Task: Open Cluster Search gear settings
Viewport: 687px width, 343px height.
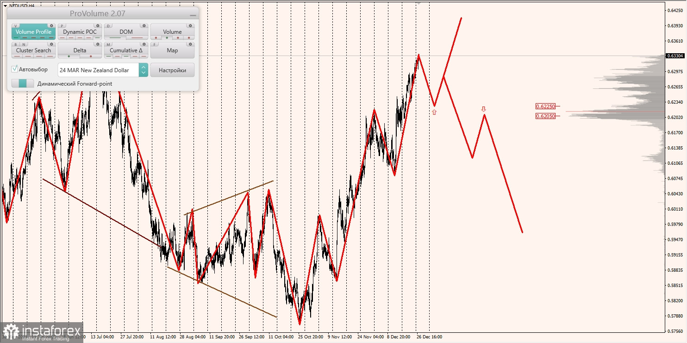Action: [51, 44]
